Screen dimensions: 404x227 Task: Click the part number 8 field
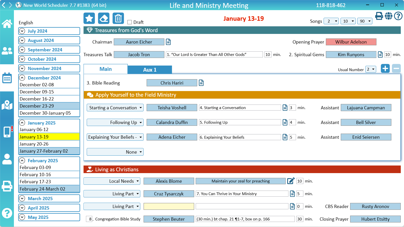[89, 219]
